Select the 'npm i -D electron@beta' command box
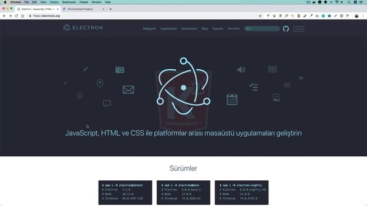Image resolution: width=367 pixels, height=206 pixels. coord(183,192)
